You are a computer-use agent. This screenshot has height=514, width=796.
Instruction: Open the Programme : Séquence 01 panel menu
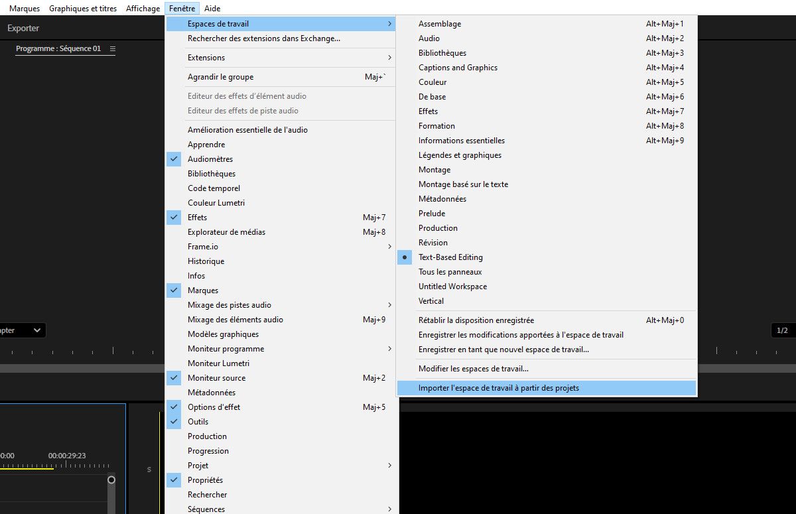pyautogui.click(x=111, y=48)
